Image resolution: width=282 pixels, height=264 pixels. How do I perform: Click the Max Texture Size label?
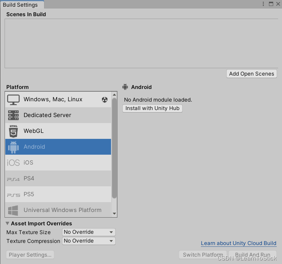click(x=29, y=232)
